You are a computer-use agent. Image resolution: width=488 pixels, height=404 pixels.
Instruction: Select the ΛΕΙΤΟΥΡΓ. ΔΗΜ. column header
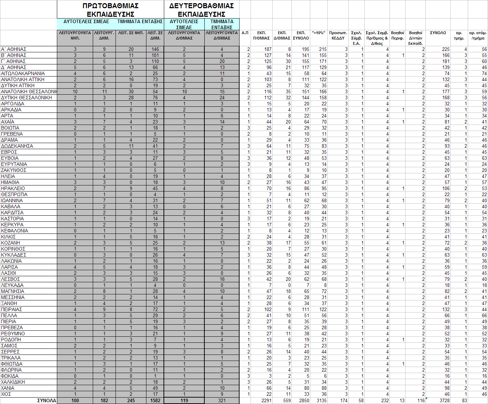104,38
